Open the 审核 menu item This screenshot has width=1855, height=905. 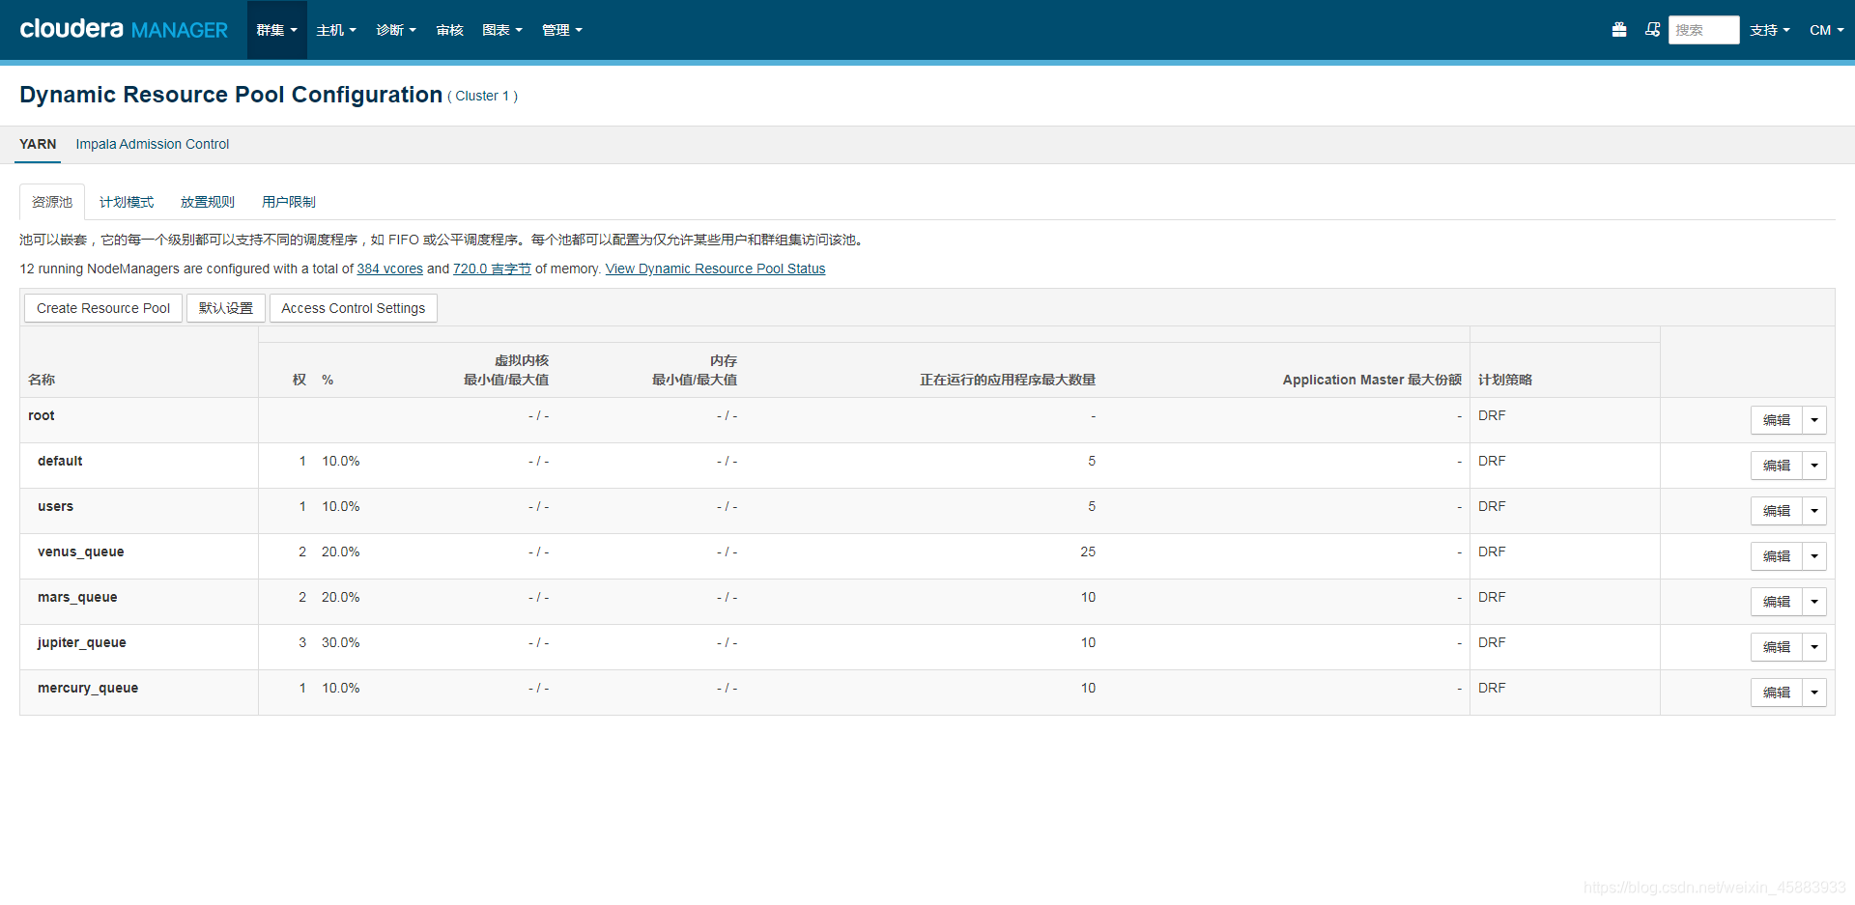pyautogui.click(x=449, y=30)
